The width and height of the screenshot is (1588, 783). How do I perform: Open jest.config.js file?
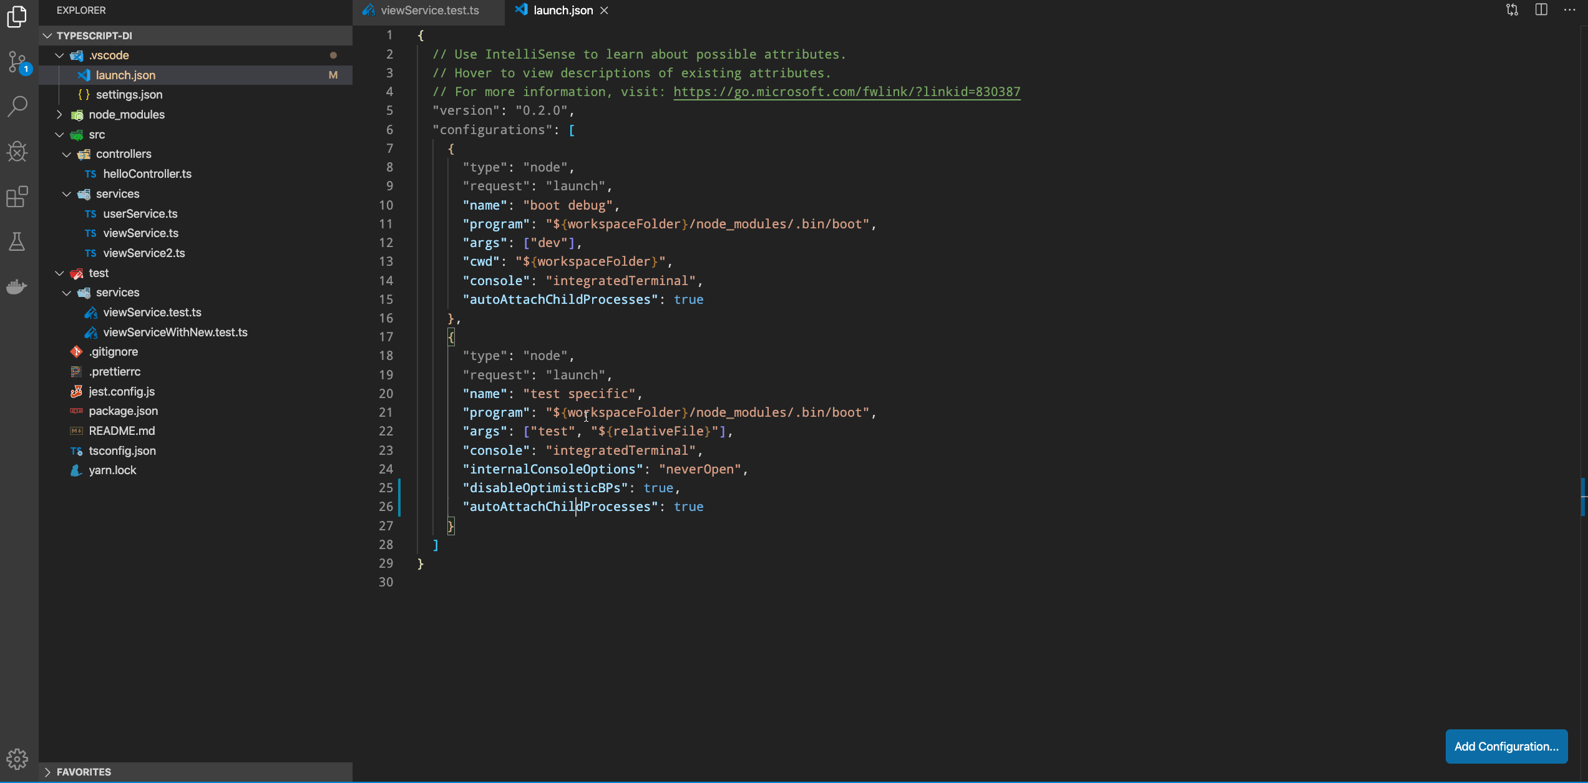[x=195, y=392]
